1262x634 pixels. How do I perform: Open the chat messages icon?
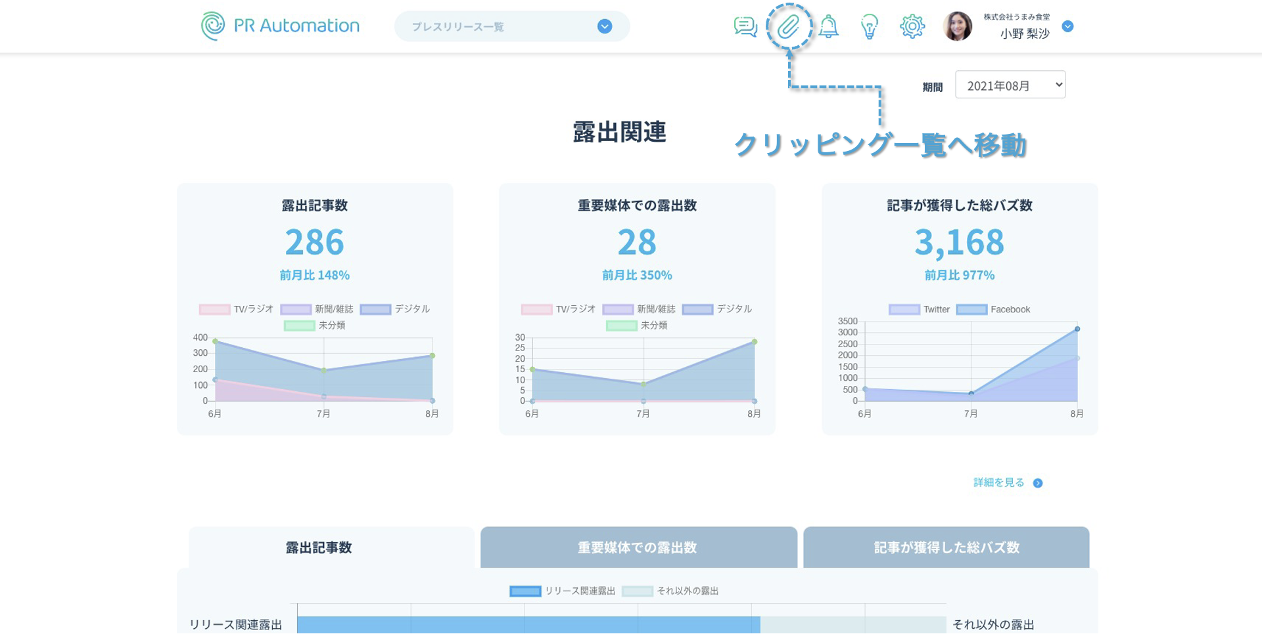[745, 27]
